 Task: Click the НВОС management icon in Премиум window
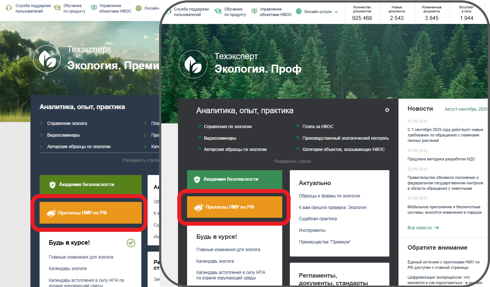tap(94, 8)
